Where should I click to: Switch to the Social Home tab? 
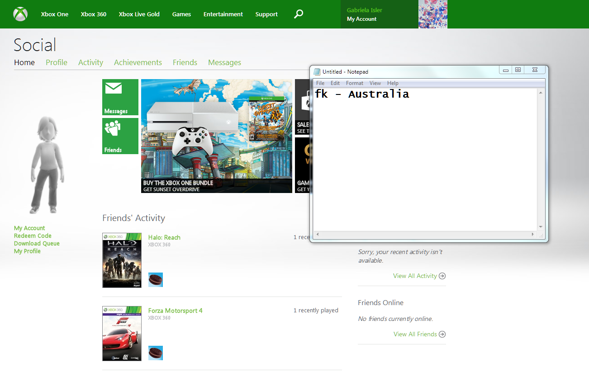[24, 62]
